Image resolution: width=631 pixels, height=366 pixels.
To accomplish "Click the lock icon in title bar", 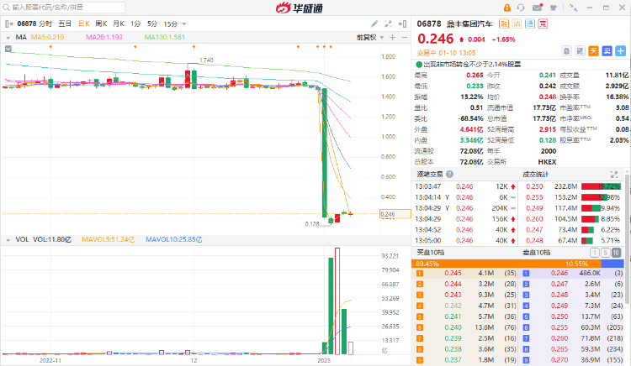I will click(x=506, y=8).
